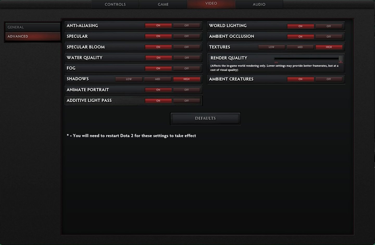Set Textures to LOW

pyautogui.click(x=272, y=47)
